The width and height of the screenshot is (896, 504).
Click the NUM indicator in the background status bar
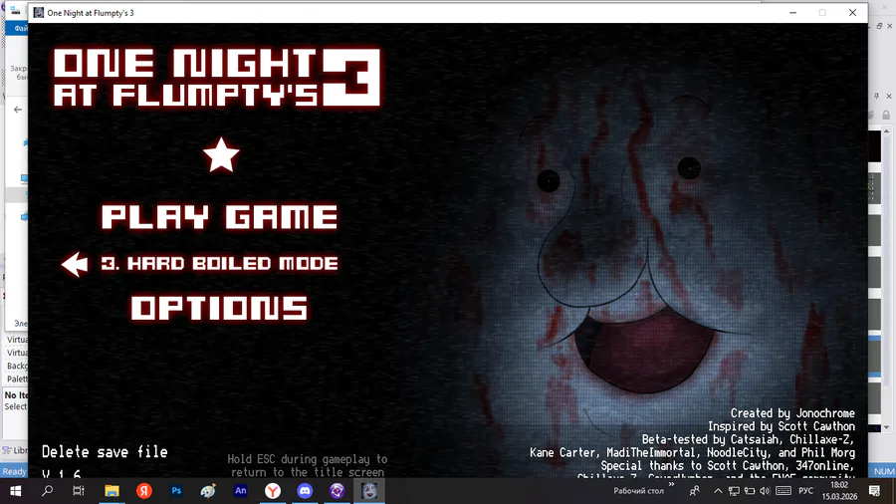click(883, 471)
